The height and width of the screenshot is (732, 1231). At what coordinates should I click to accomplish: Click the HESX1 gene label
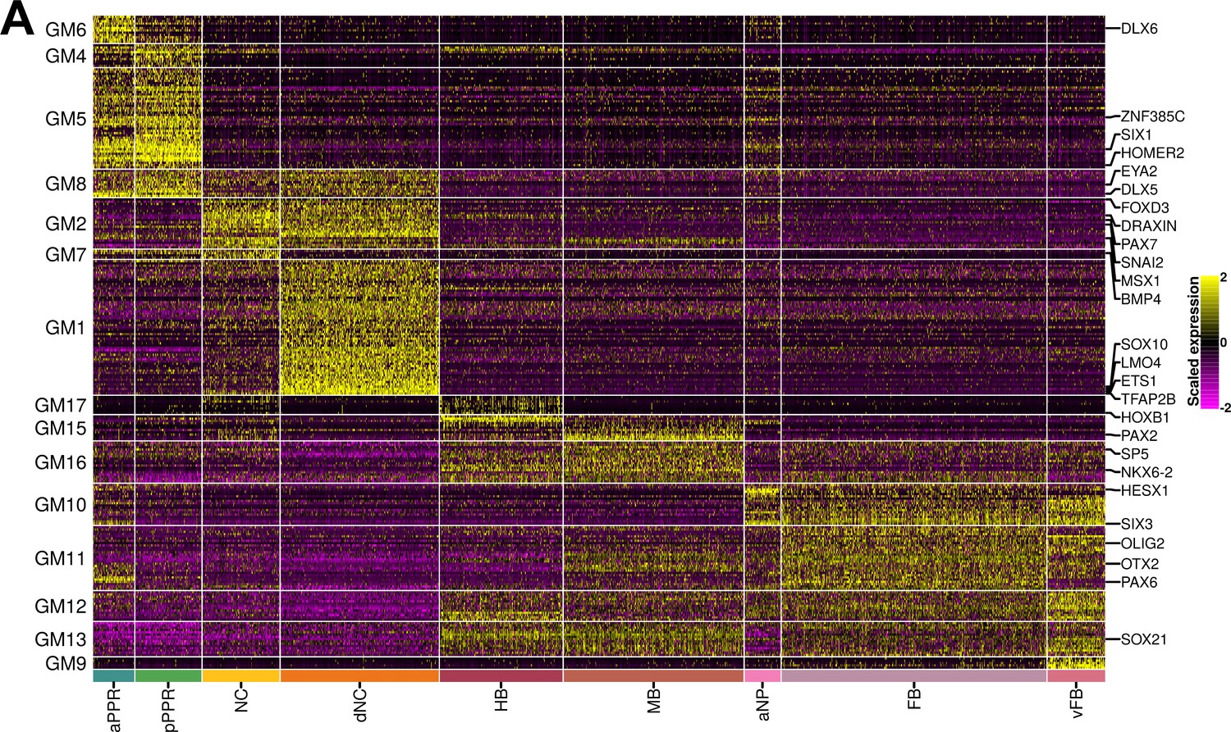[x=1144, y=491]
